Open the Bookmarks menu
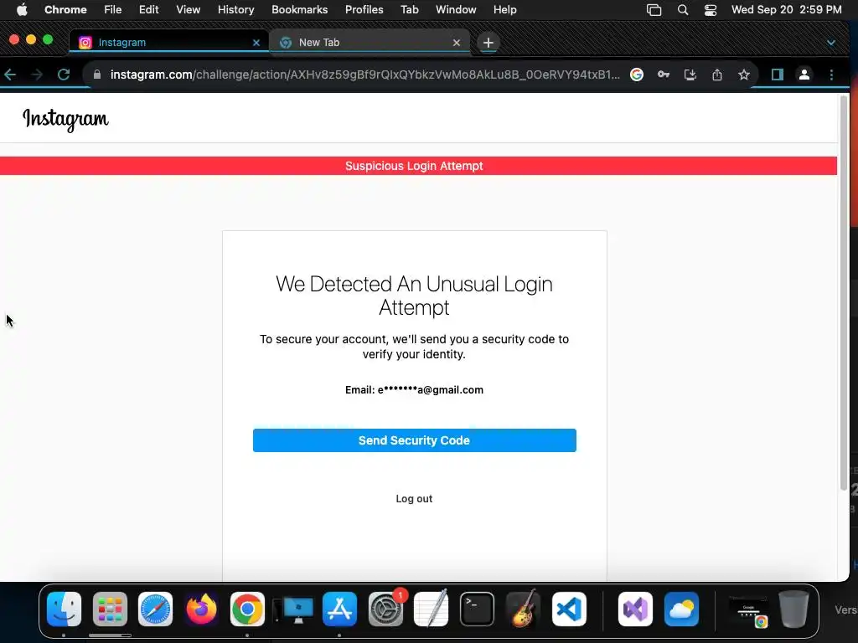This screenshot has width=858, height=643. [299, 10]
